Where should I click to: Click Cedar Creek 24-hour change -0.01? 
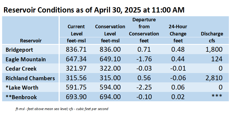click(178, 68)
